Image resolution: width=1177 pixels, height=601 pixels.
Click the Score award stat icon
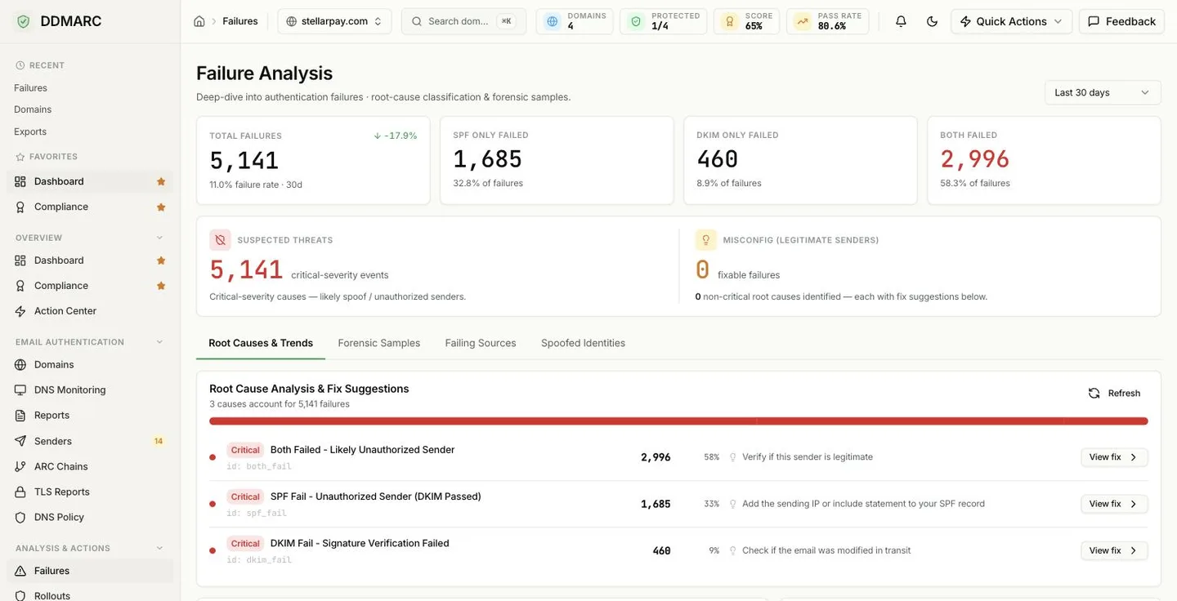click(730, 21)
